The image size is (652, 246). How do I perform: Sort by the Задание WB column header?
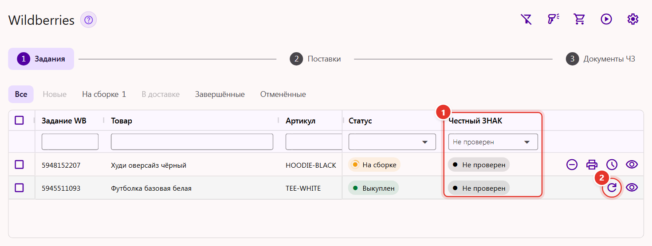[64, 121]
